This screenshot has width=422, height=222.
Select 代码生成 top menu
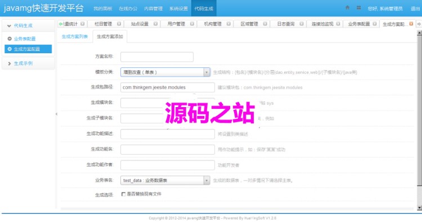(204, 8)
